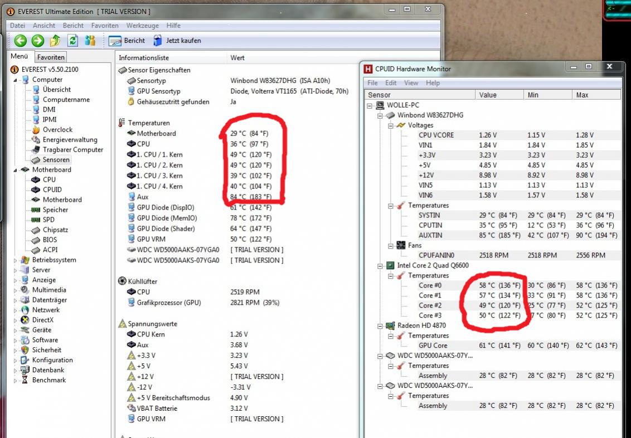Expand the Multimedia tree node
This screenshot has width=631, height=438.
point(15,290)
